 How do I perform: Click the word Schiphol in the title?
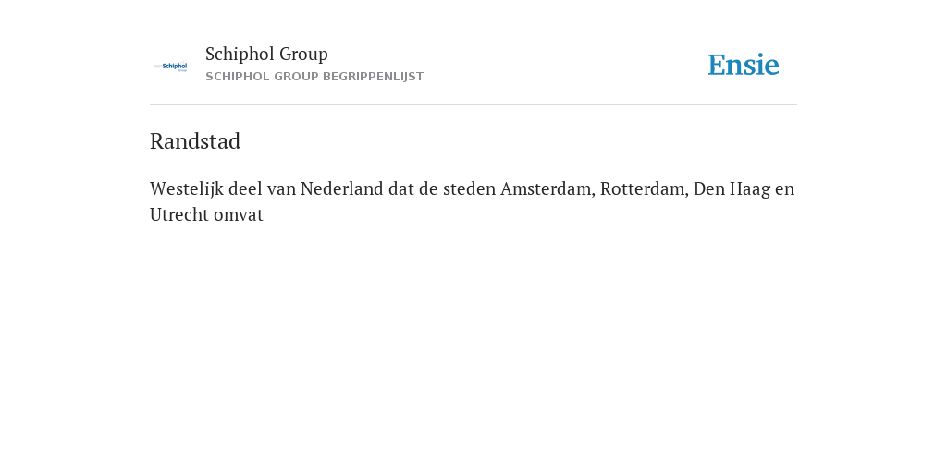(x=240, y=54)
